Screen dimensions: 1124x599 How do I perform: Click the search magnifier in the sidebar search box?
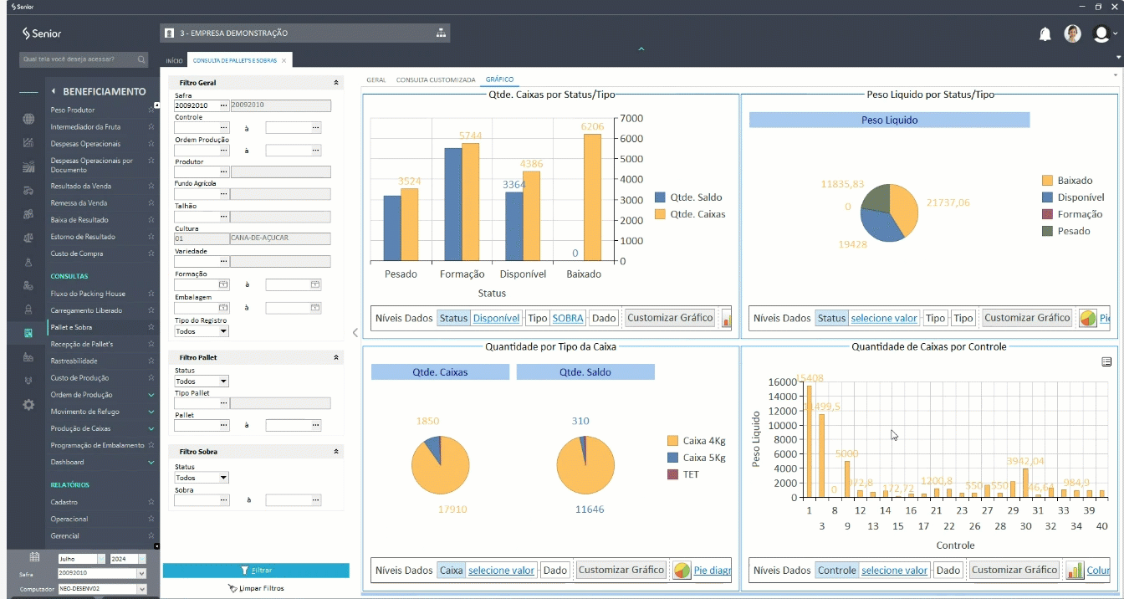pos(141,59)
